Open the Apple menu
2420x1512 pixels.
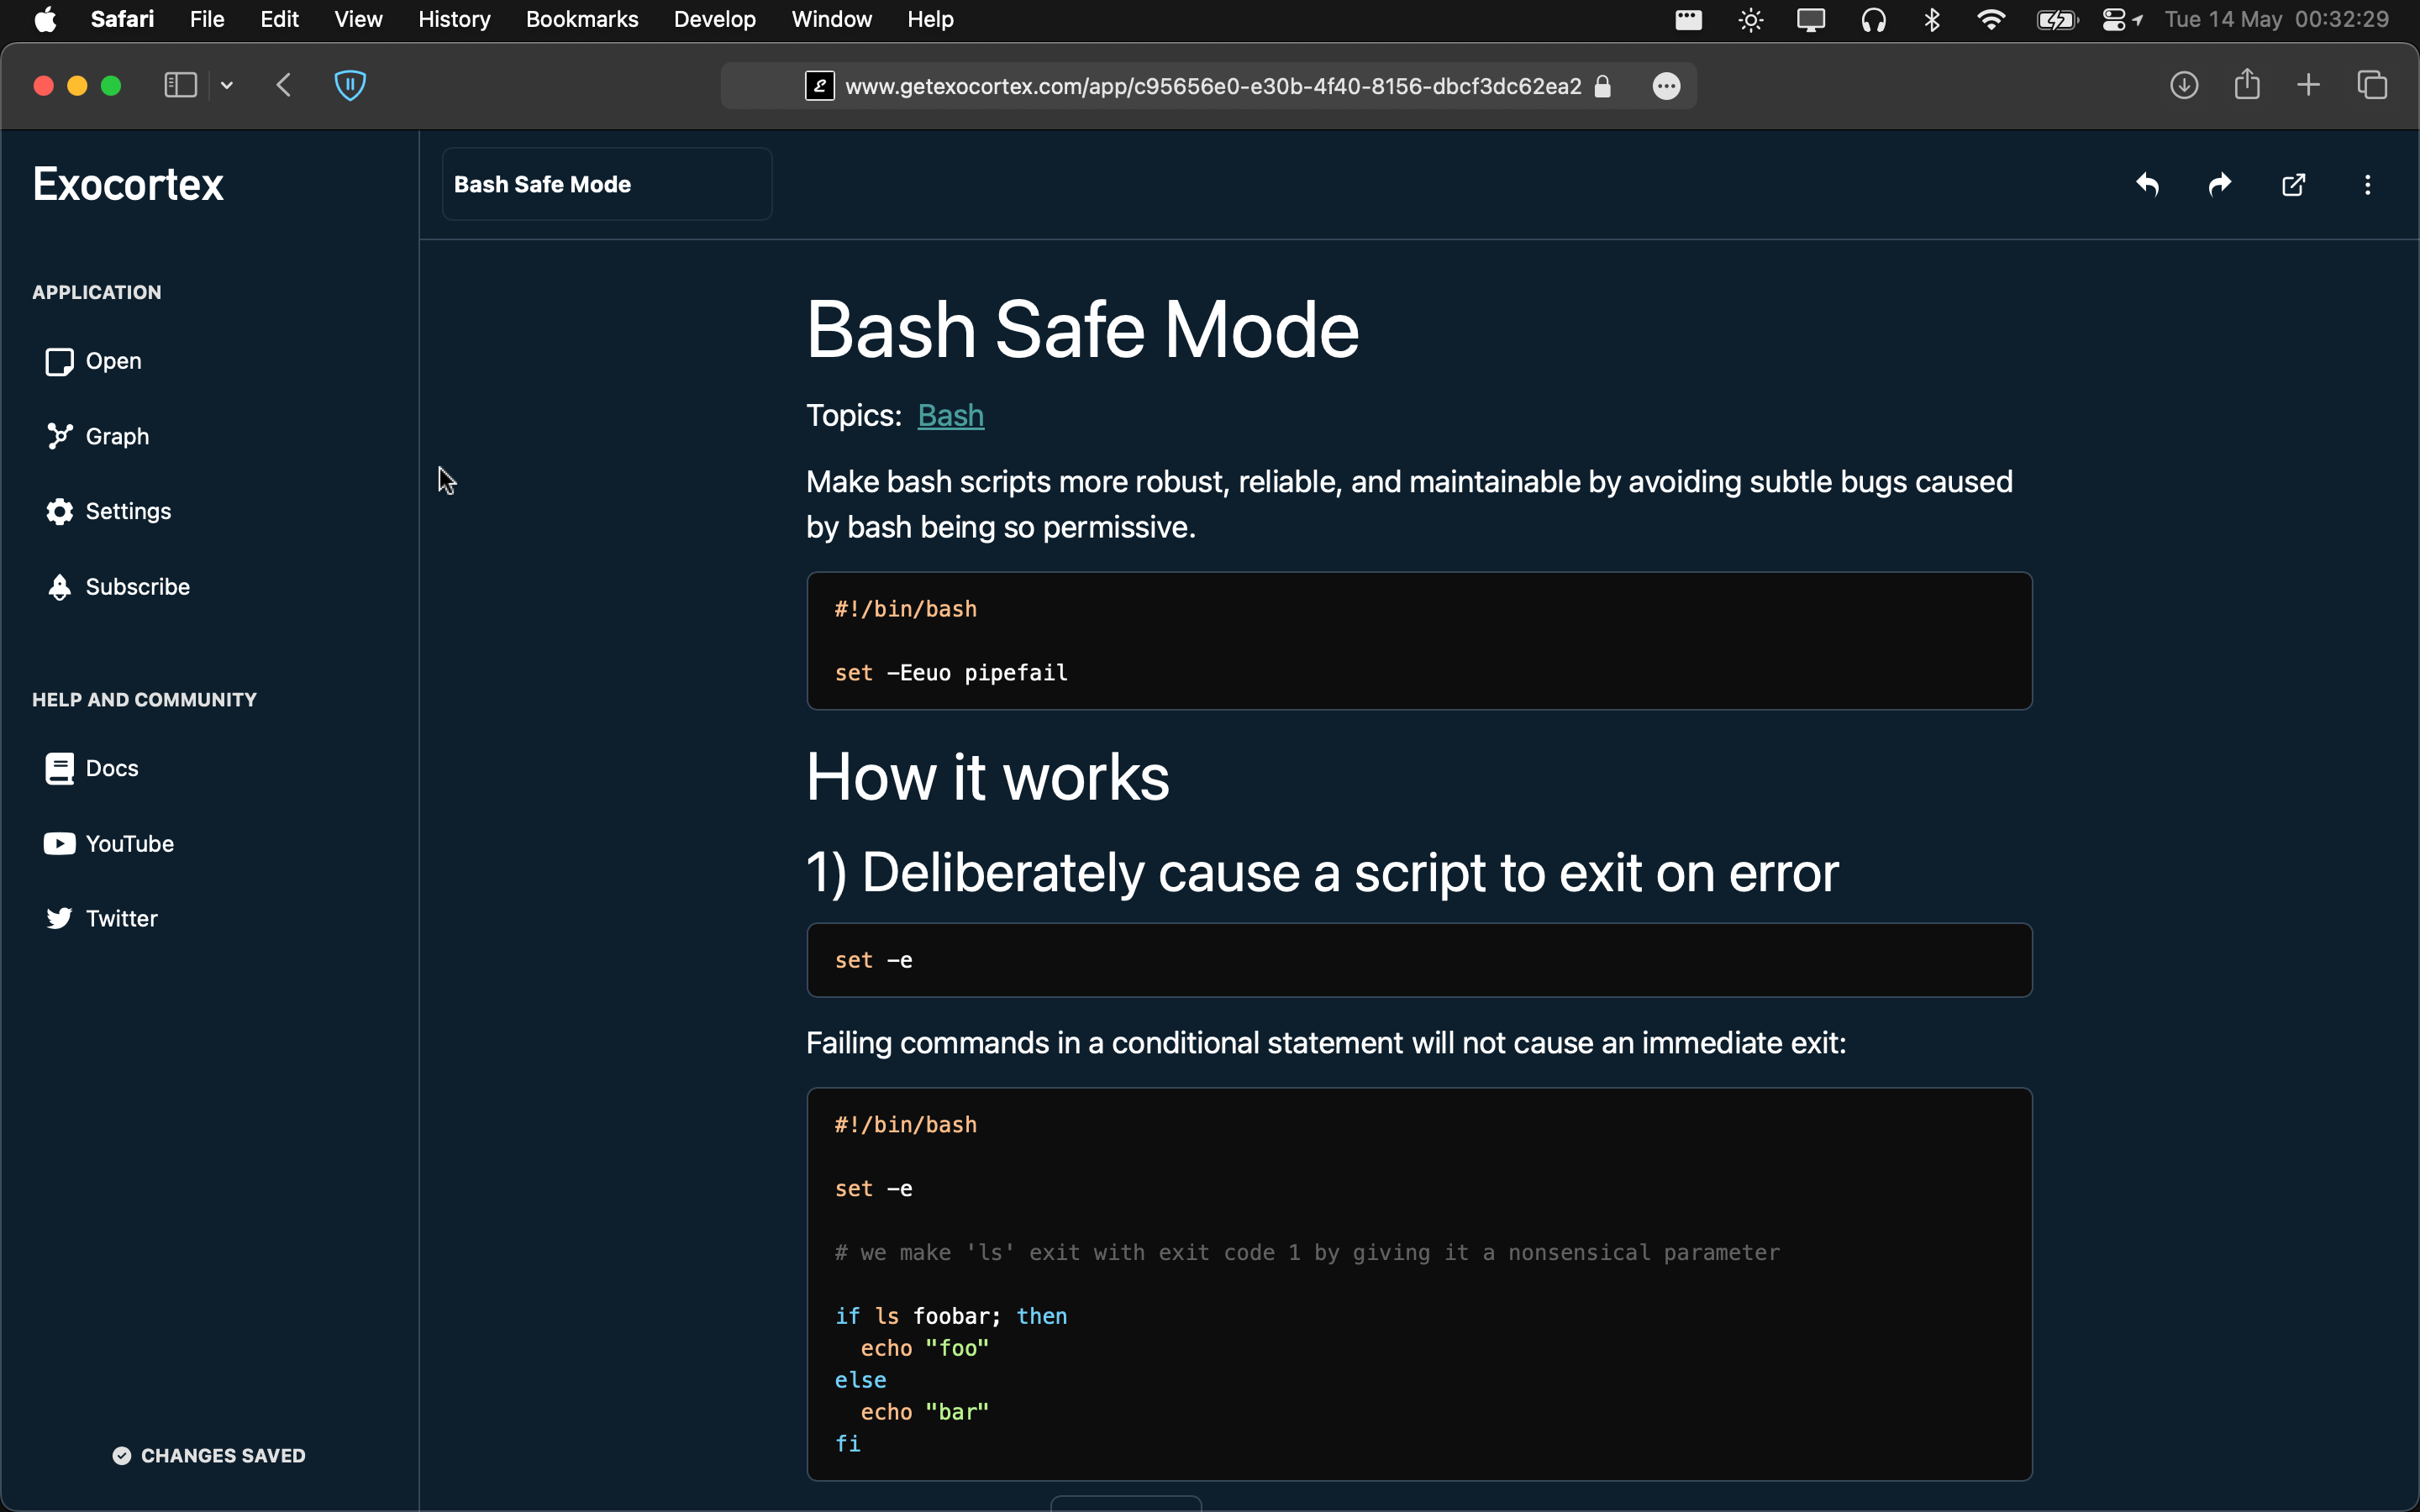point(45,19)
